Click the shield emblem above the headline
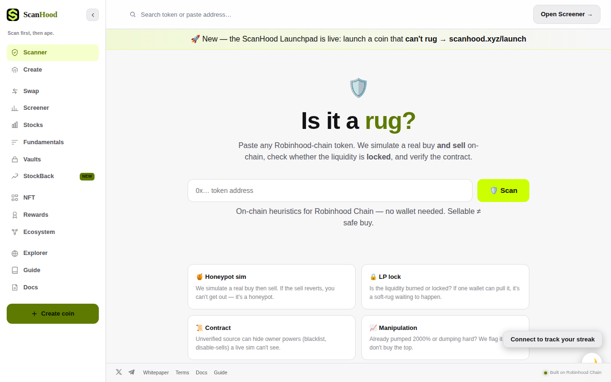This screenshot has height=382, width=611. pos(358,88)
